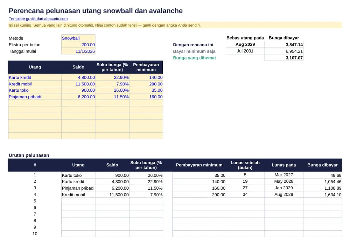Select the Kartu kredit row in Urutan pelunasan
This screenshot has height=245, width=350.
coord(175,182)
